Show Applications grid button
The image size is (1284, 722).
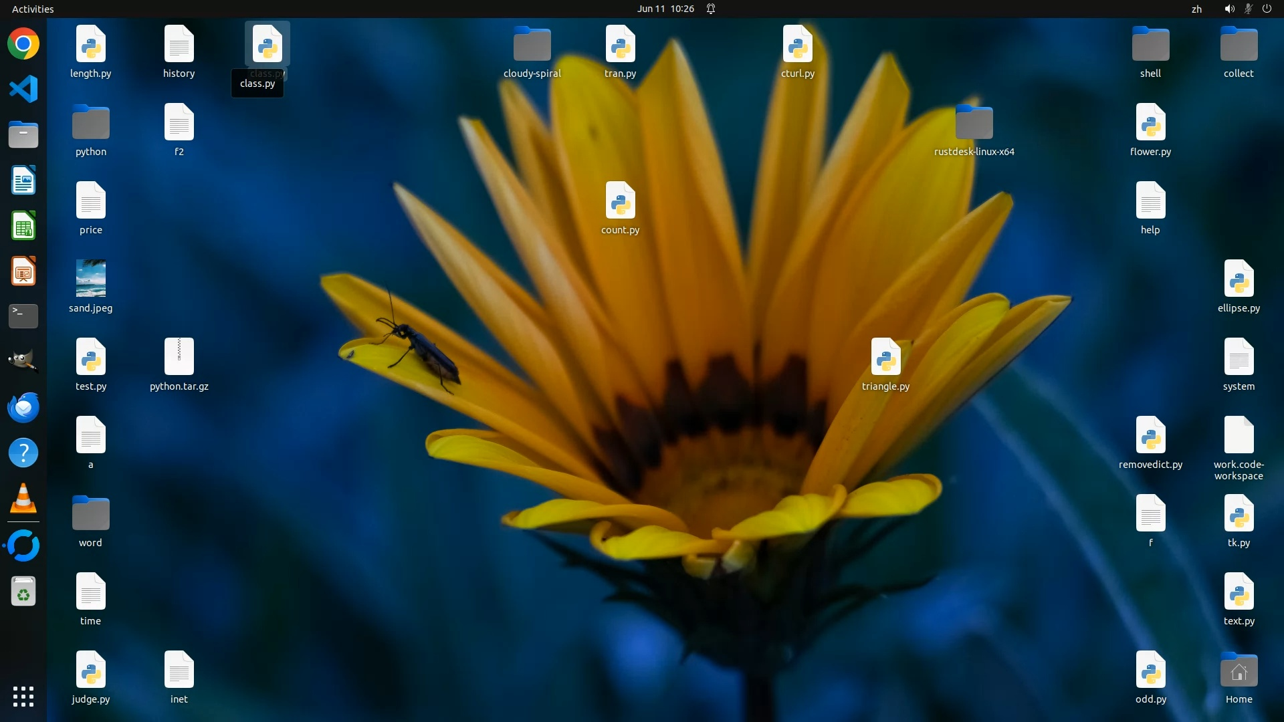pos(23,696)
